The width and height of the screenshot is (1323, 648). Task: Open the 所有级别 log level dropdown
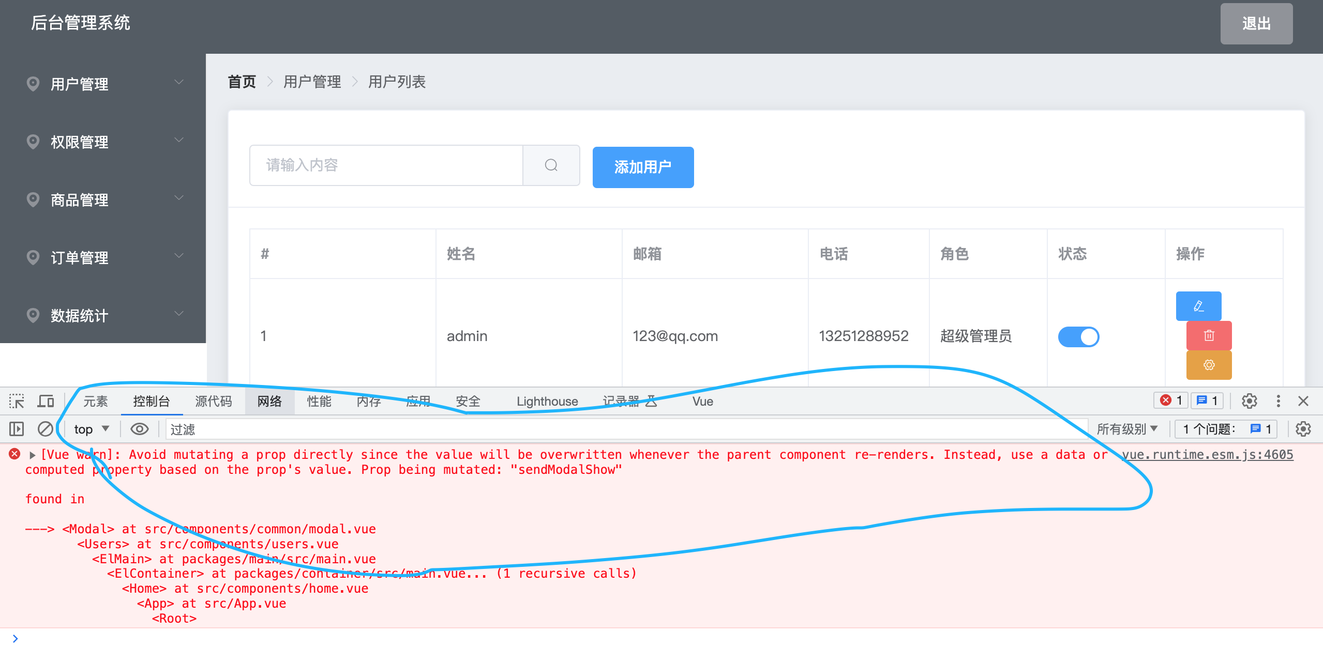1126,429
